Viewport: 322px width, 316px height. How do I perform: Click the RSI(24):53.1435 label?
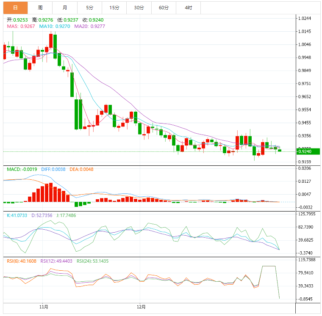click(x=93, y=261)
